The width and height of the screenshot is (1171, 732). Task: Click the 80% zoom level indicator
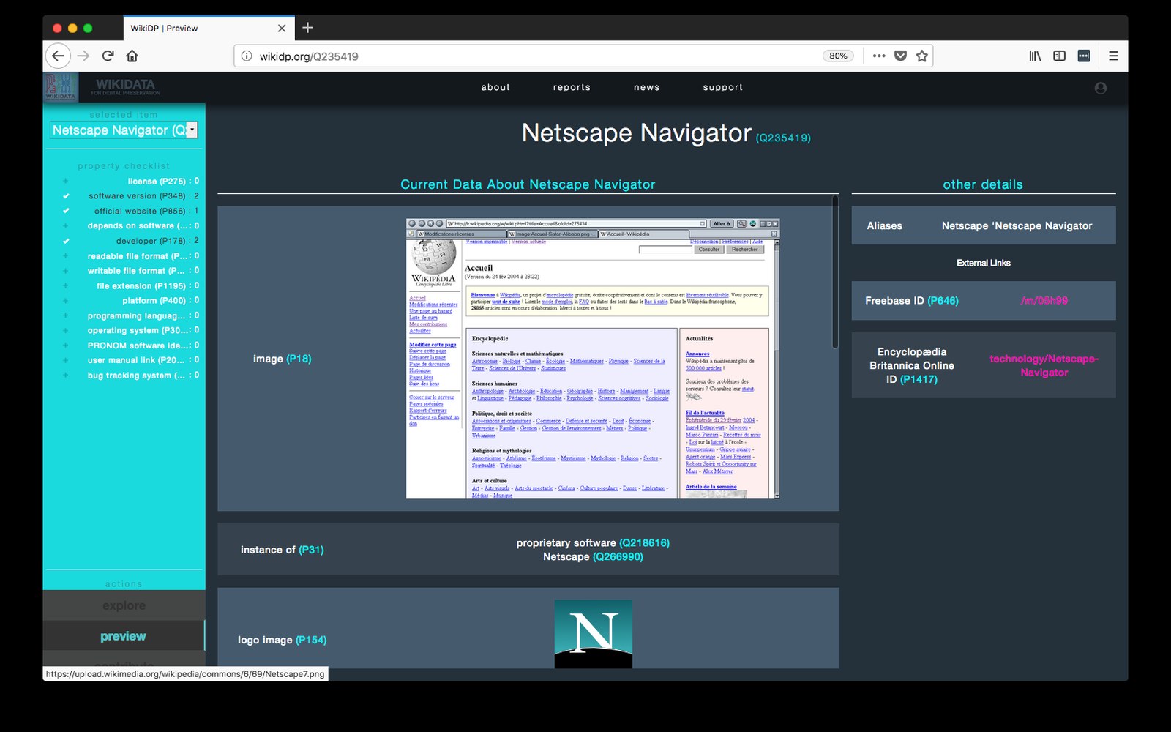click(838, 56)
